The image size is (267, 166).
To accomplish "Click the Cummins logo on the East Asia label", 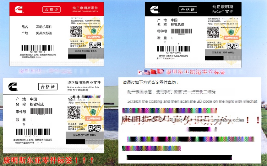I will click(x=13, y=87).
